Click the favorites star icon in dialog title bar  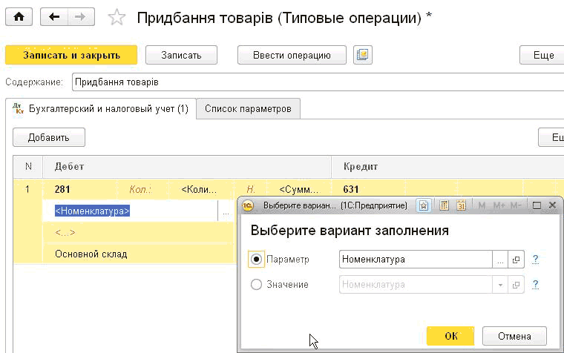coord(424,205)
